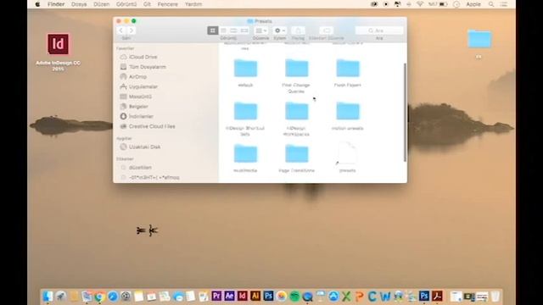Switch Finder to icon view
The height and width of the screenshot is (305, 543).
pyautogui.click(x=213, y=30)
